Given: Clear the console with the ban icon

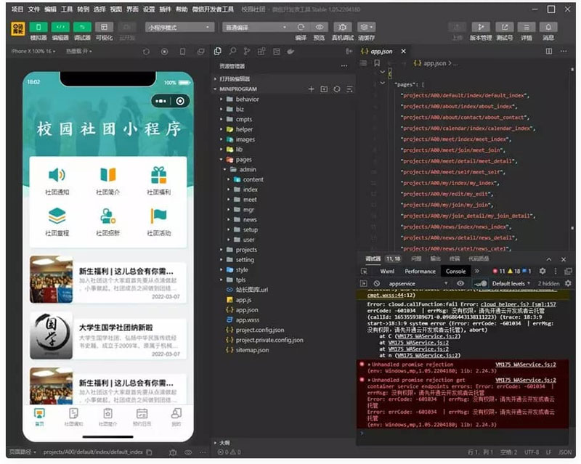Looking at the screenshot, I should click(377, 283).
